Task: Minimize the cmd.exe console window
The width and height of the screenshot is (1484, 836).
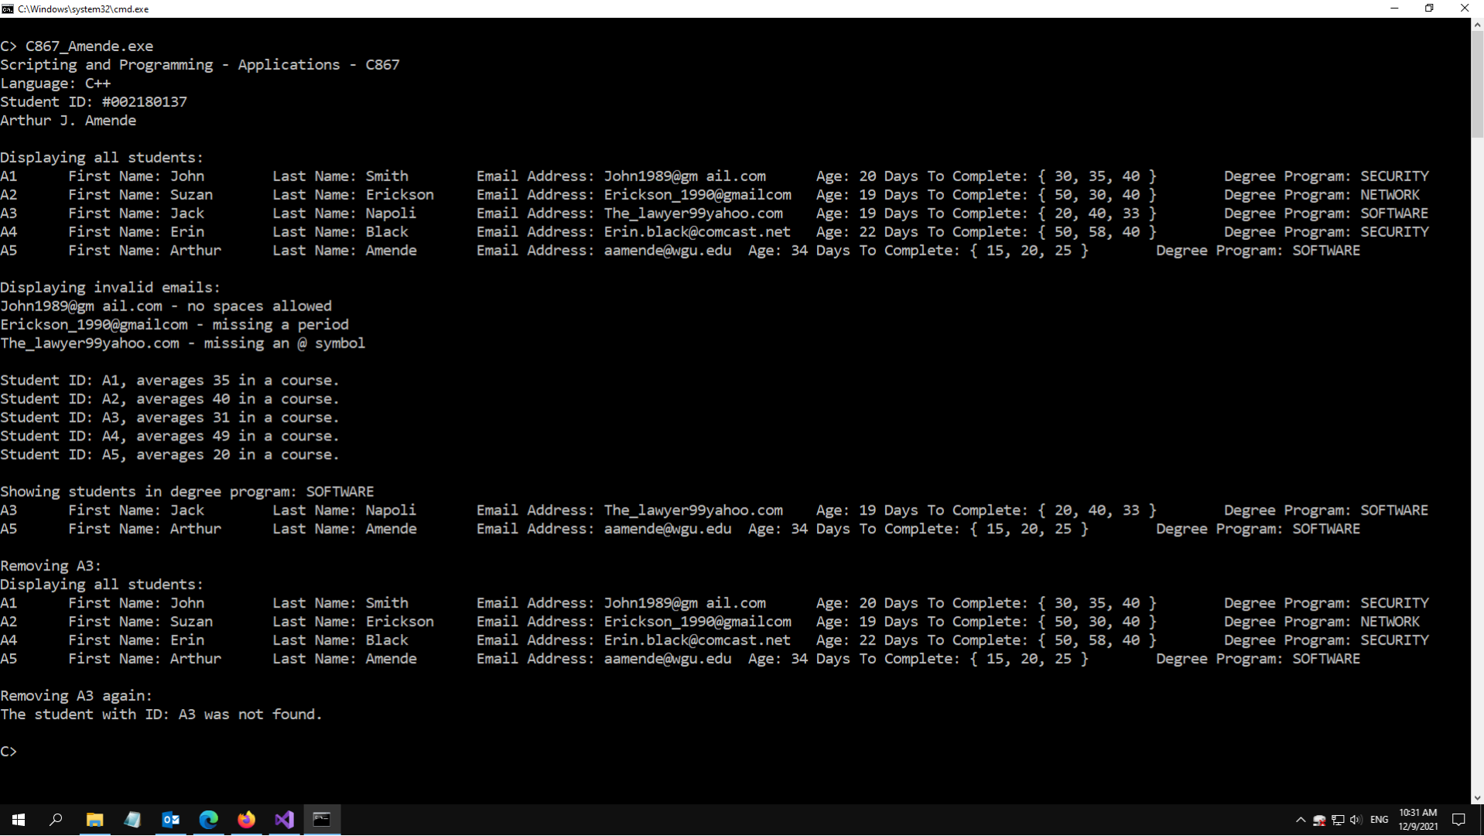Action: (1394, 9)
